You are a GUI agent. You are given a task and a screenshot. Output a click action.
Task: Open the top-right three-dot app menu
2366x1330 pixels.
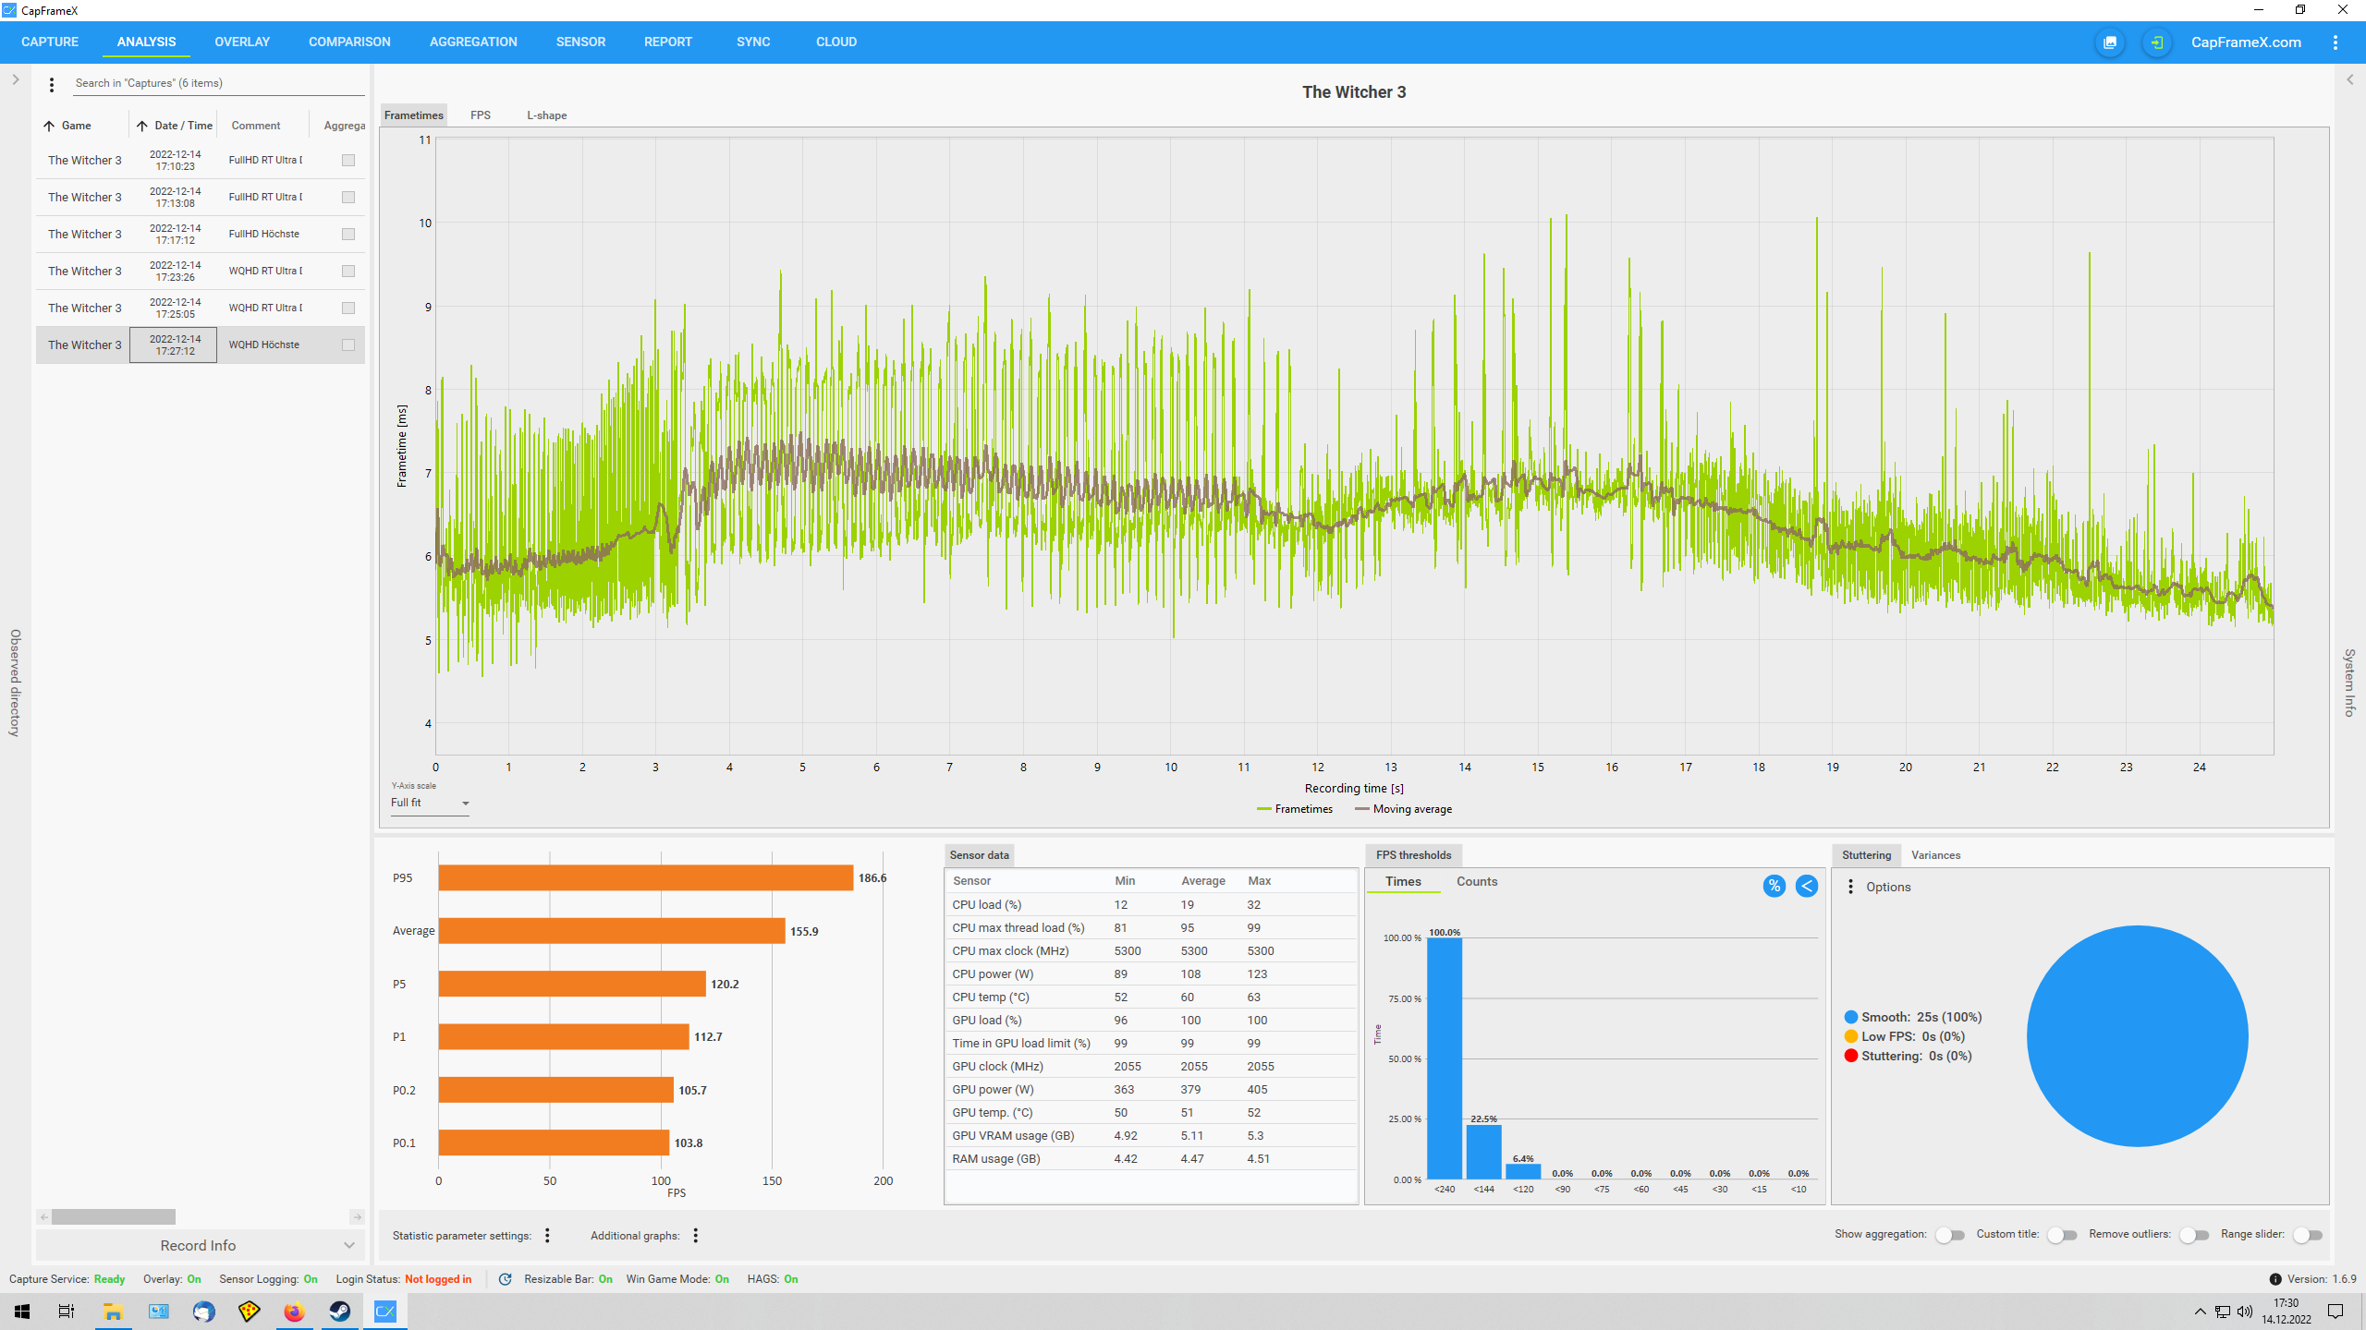click(2336, 42)
